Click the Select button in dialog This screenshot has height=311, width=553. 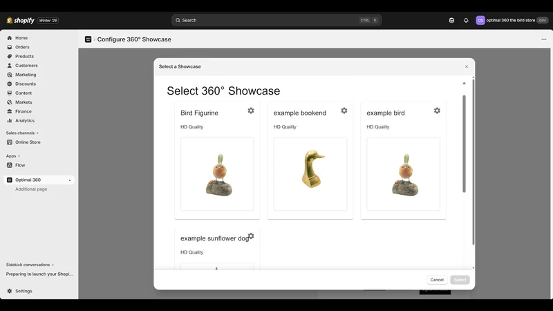coord(460,280)
